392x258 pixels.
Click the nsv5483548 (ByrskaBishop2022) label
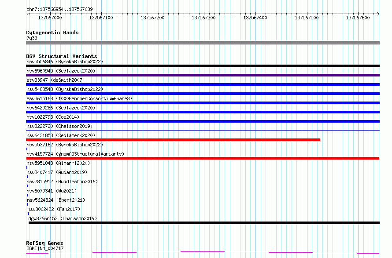click(x=65, y=89)
